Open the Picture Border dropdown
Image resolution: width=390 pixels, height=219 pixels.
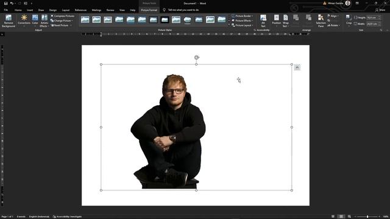coord(243,16)
